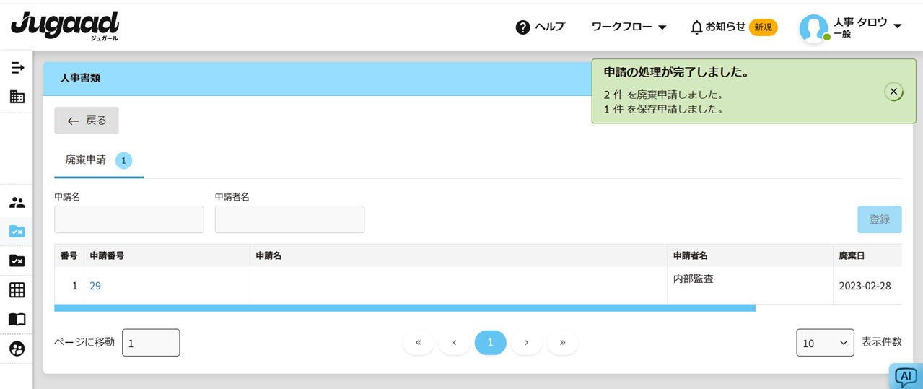923x389 pixels.
Task: Open the 表示件数 page size dropdown
Action: 825,344
